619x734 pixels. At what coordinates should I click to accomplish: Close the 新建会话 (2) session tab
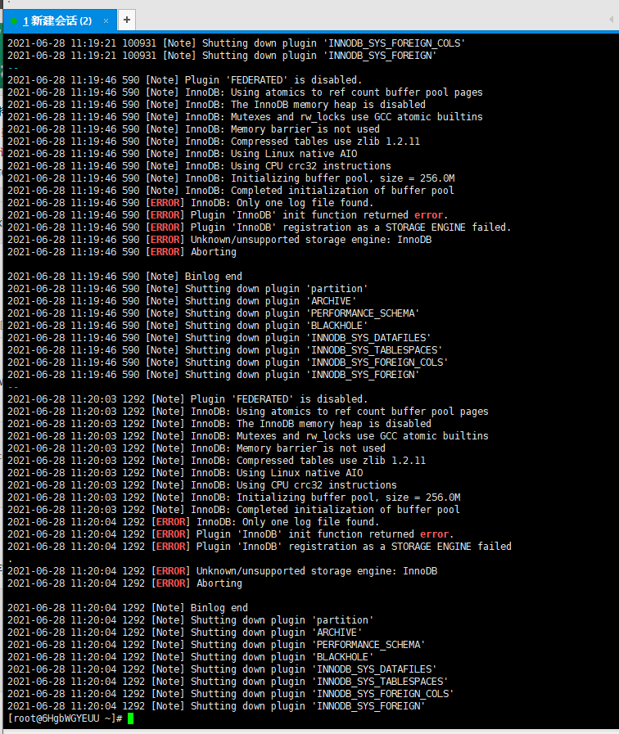point(106,20)
